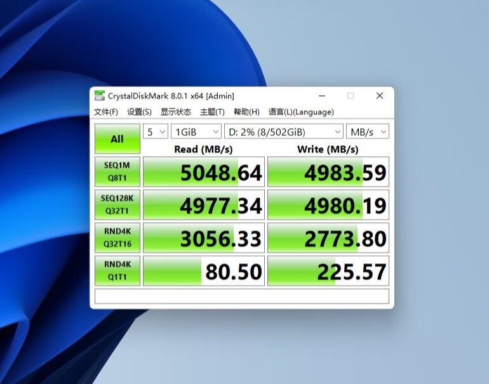The width and height of the screenshot is (489, 384).
Task: Expand the drive dropdown showing D: 2% (8/502GiB)
Action: 284,131
